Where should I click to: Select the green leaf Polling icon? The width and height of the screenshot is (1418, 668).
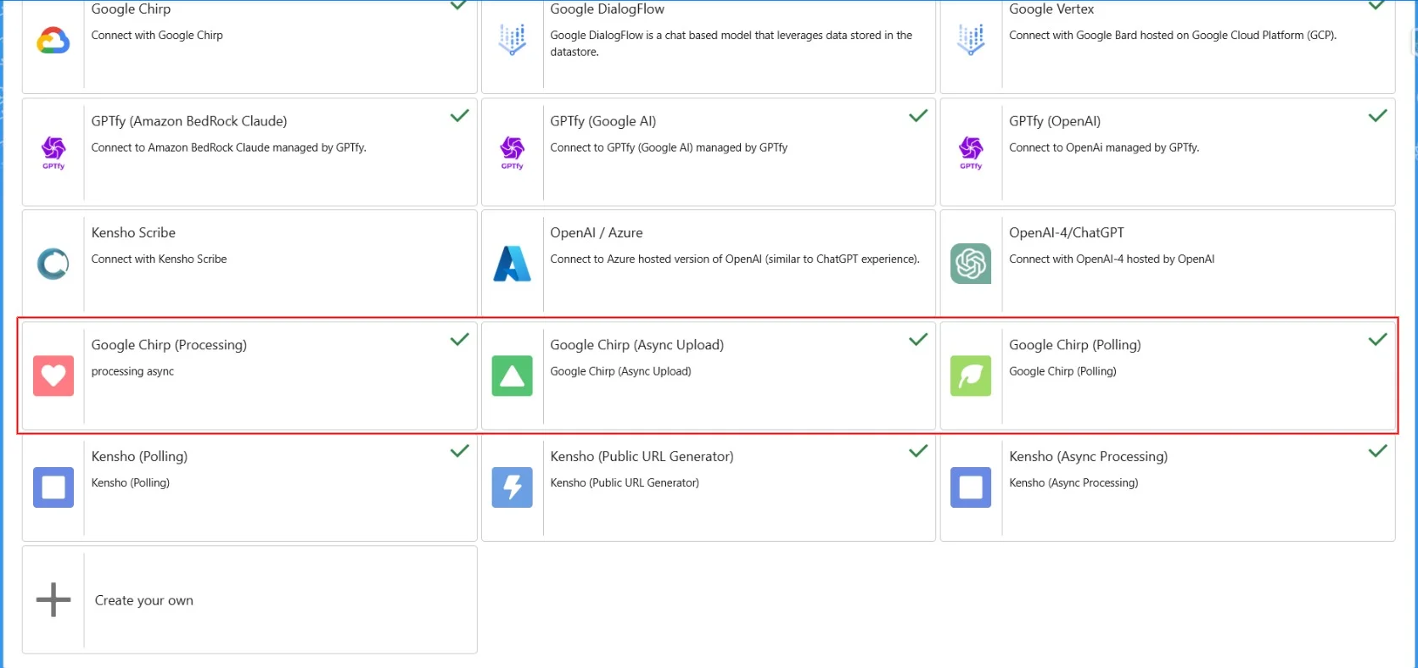[971, 376]
